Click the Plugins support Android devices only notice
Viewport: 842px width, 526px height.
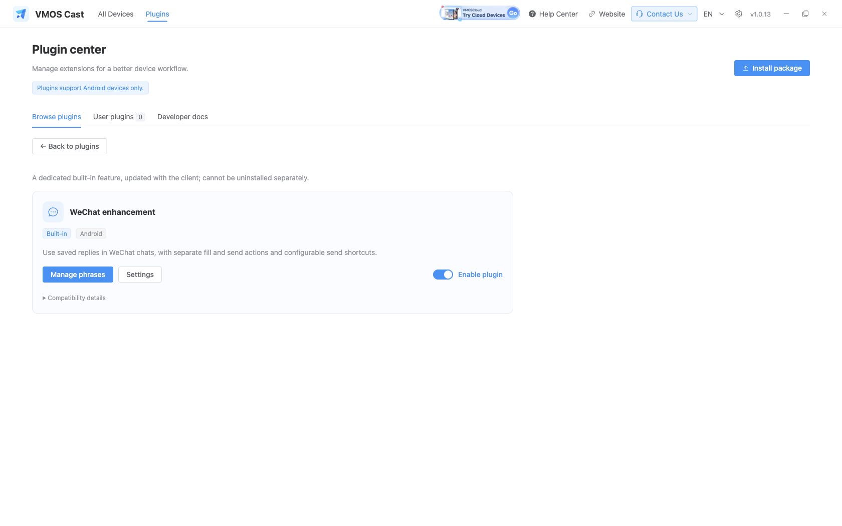(x=90, y=88)
